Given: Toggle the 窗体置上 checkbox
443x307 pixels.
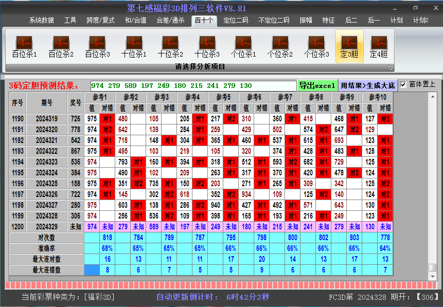Looking at the screenshot, I should click(x=403, y=84).
